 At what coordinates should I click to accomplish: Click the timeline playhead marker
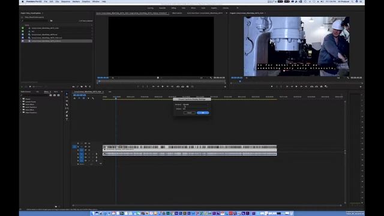116,98
